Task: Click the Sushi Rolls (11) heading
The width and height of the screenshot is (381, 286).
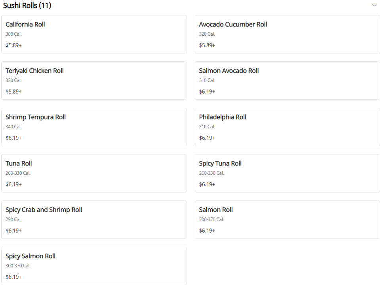Action: click(27, 6)
